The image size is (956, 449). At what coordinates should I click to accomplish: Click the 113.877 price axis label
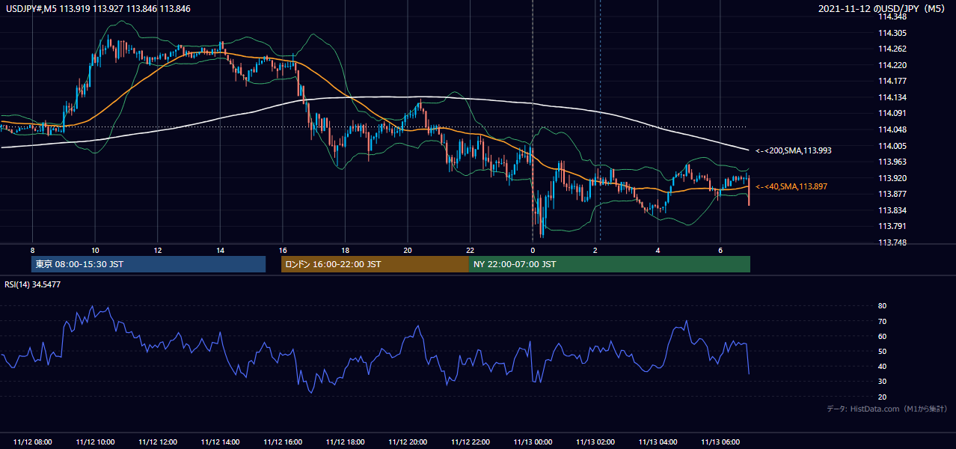892,194
